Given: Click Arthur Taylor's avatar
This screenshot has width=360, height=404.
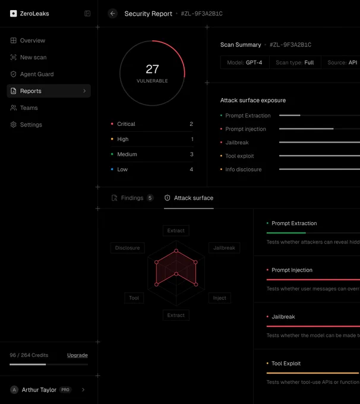Looking at the screenshot, I should (x=14, y=390).
